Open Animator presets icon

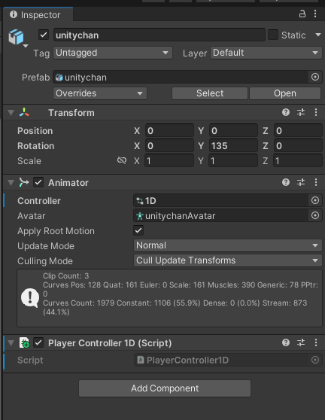click(x=301, y=182)
